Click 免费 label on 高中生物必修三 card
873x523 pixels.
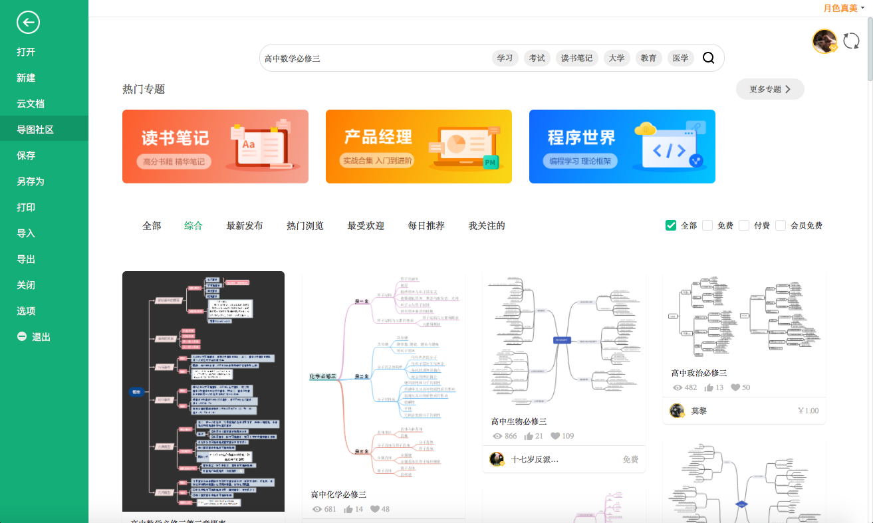pyautogui.click(x=630, y=459)
